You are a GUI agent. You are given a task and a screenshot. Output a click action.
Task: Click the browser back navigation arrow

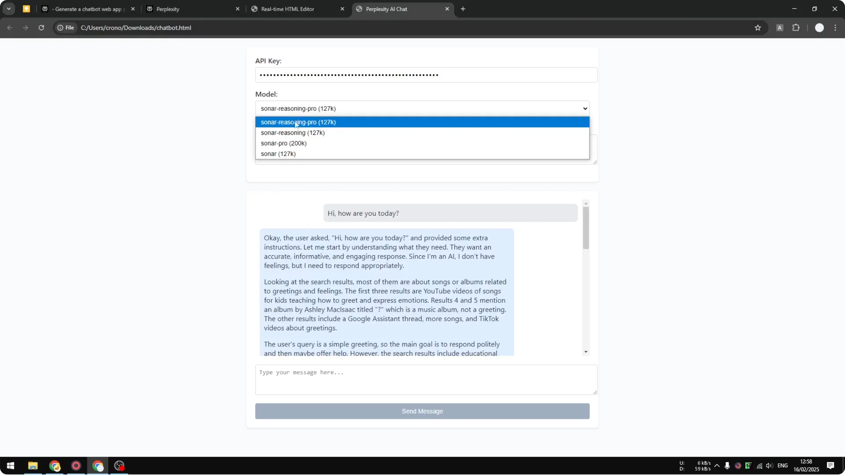pos(10,28)
